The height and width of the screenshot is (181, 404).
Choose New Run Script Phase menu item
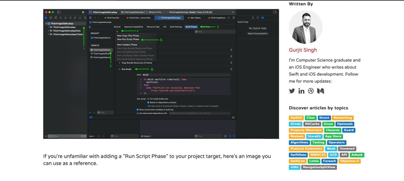coord(128,39)
